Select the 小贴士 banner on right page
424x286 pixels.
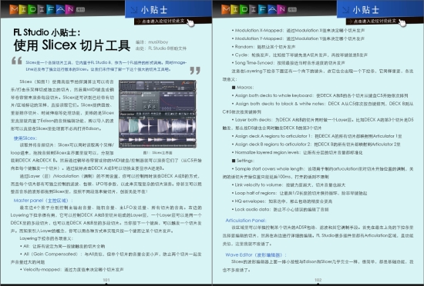coord(380,9)
